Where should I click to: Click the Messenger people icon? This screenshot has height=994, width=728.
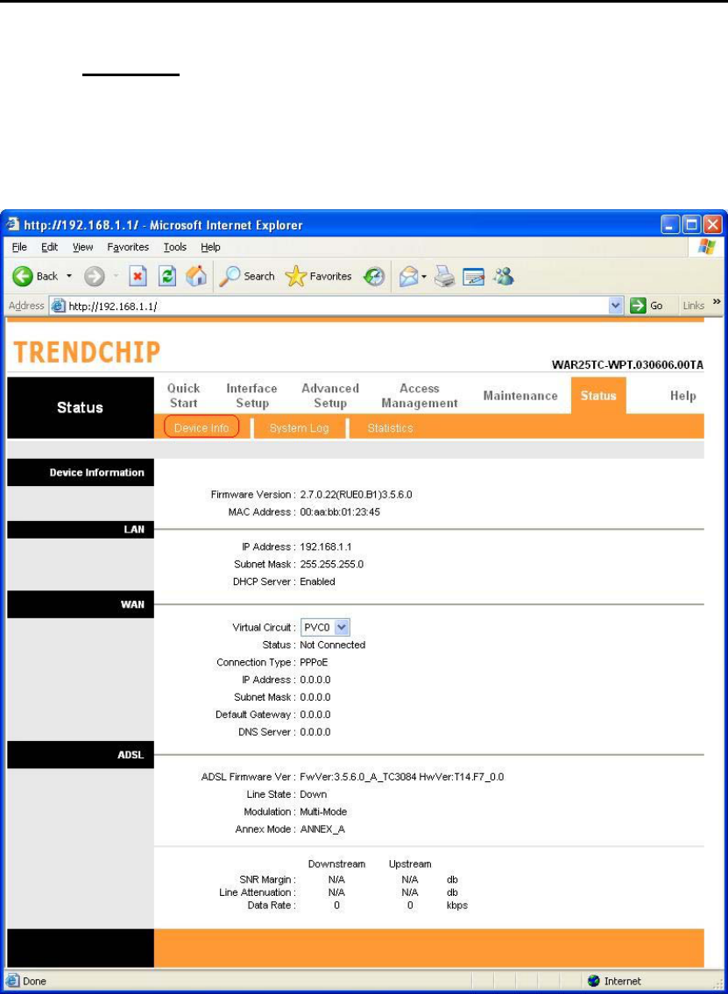tap(504, 277)
